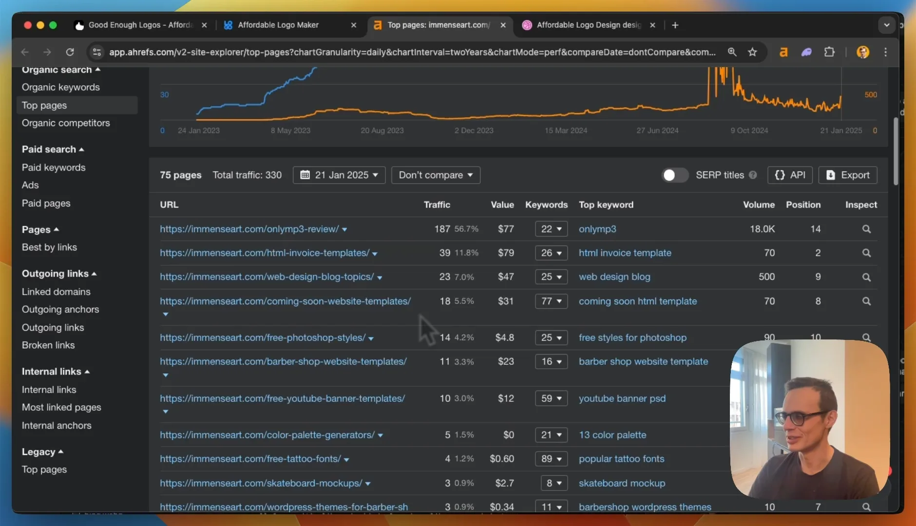This screenshot has width=916, height=526.
Task: Open the Don't compare dropdown
Action: point(436,175)
